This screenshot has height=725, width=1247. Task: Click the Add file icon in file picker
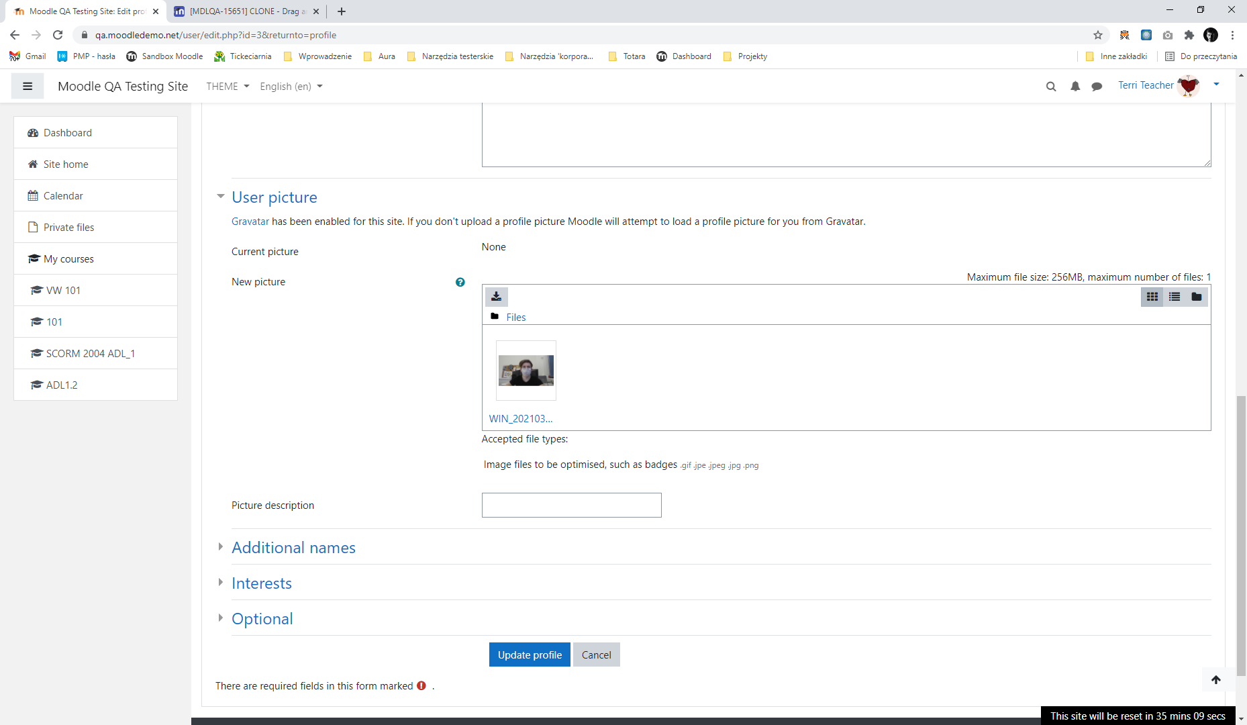[497, 297]
